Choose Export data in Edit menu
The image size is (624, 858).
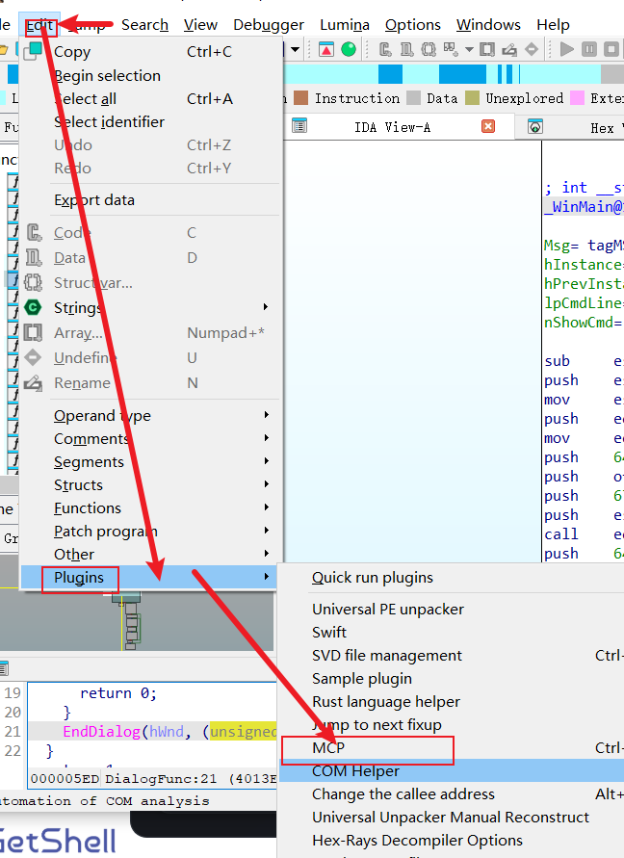(x=94, y=200)
